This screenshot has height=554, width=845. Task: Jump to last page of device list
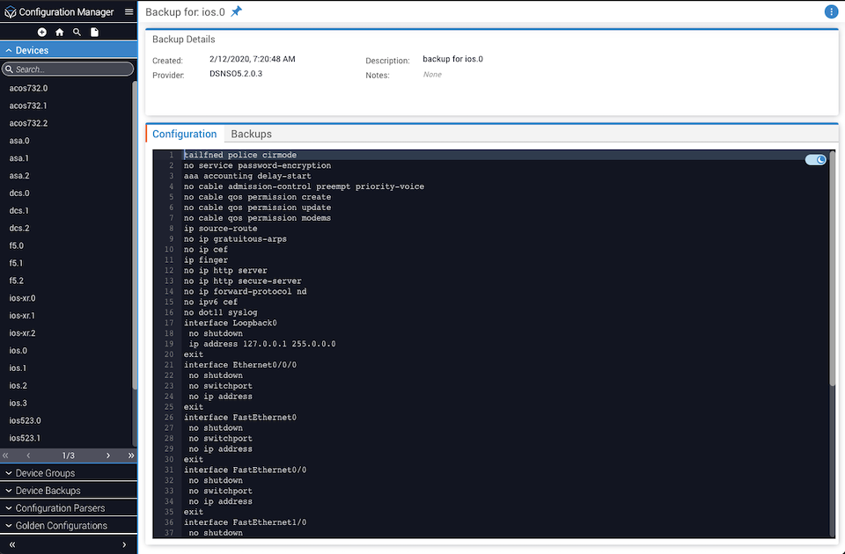click(x=130, y=456)
